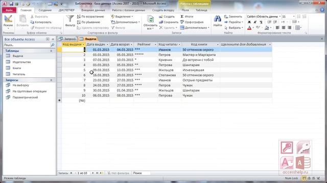The height and width of the screenshot is (183, 327).
Task: Click numbered list icon
Action: tap(305, 16)
